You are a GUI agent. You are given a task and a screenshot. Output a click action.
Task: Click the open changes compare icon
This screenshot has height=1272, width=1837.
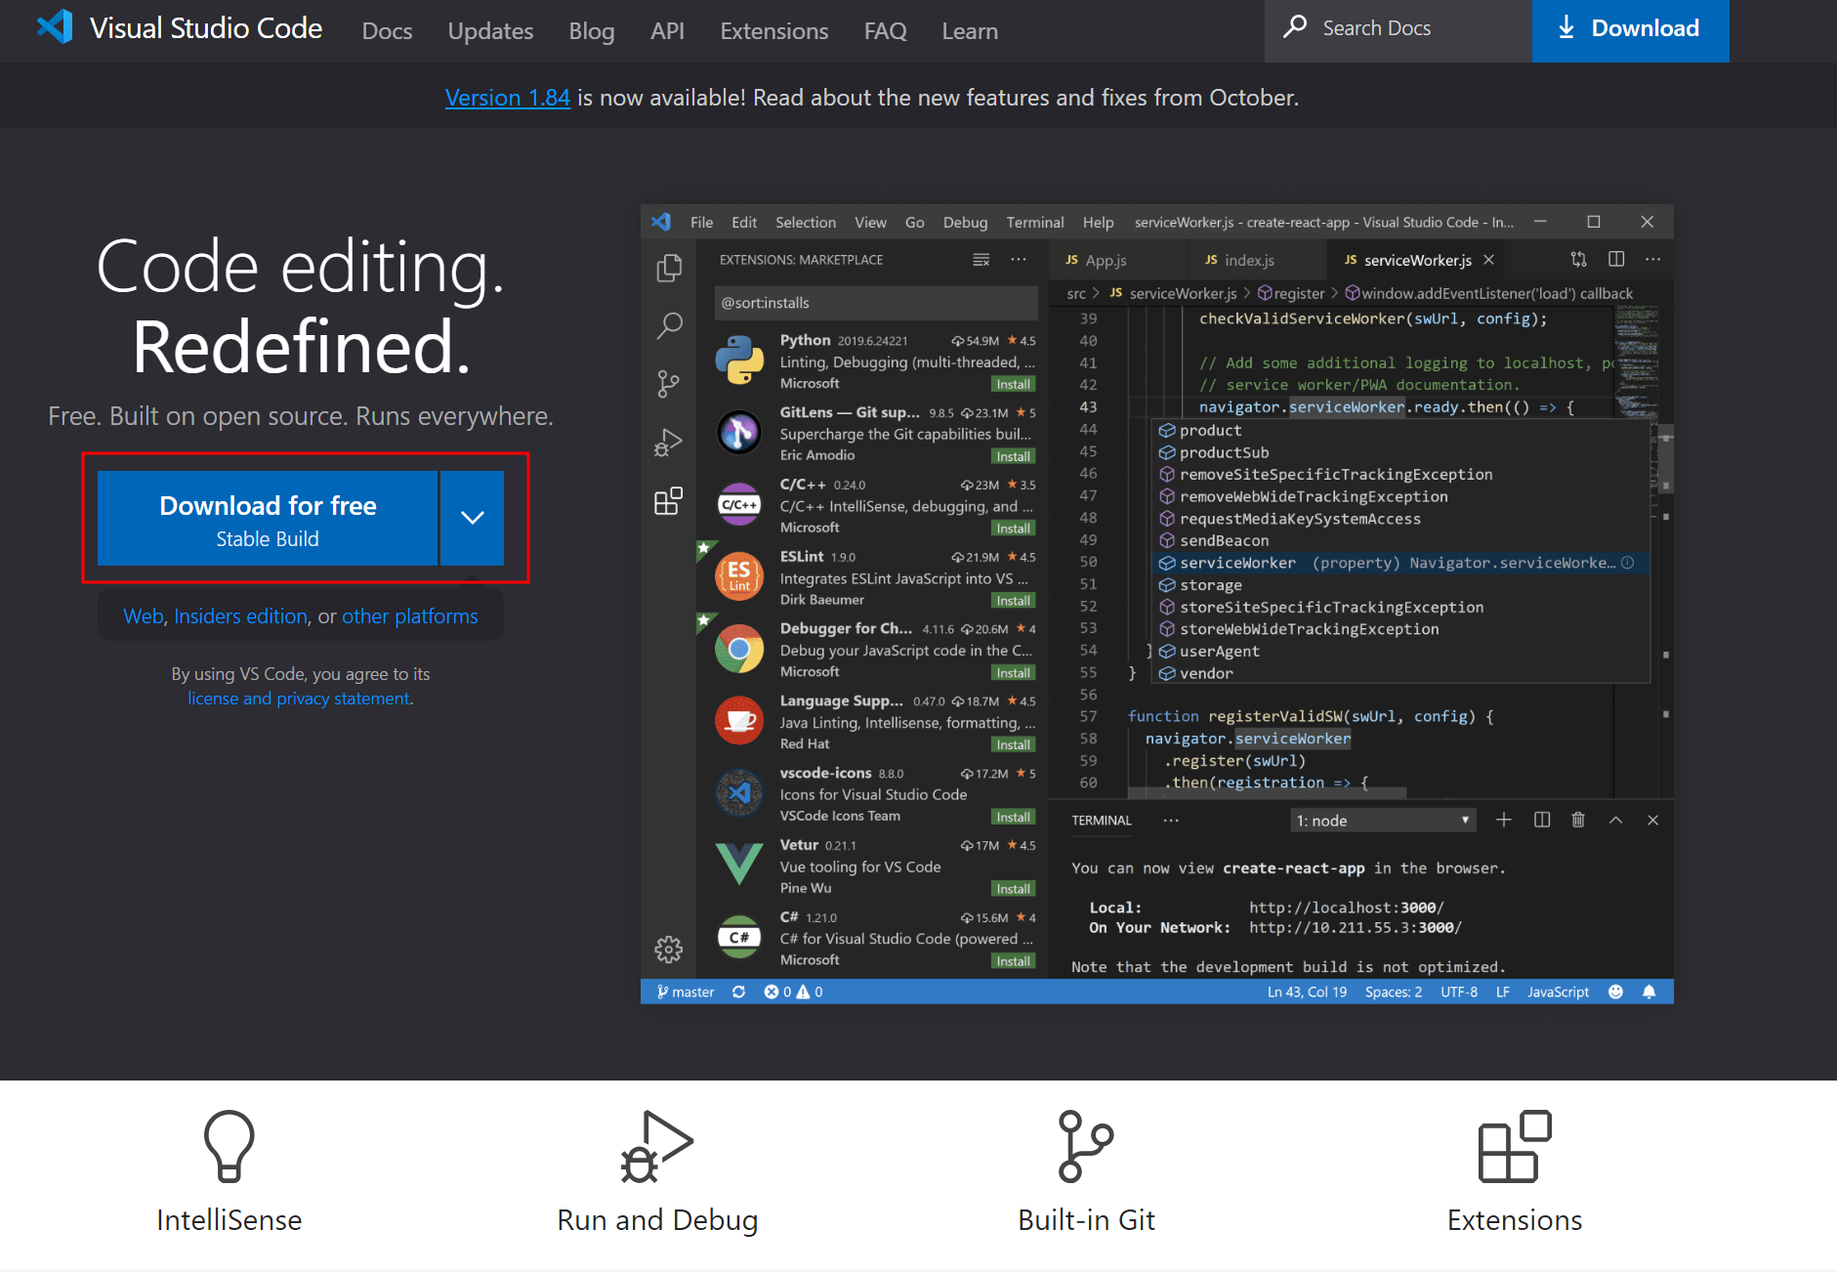point(1579,259)
